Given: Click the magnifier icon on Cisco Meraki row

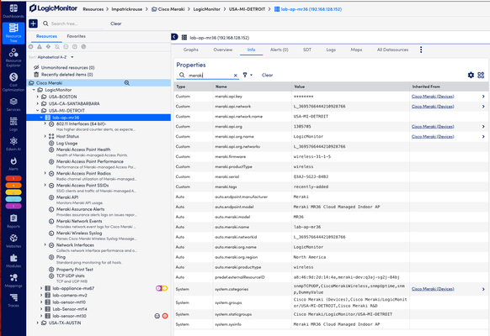Looking at the screenshot, I should pyautogui.click(x=126, y=83).
